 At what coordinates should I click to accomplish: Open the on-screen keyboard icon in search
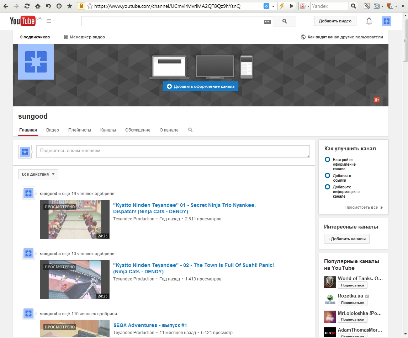(x=267, y=22)
